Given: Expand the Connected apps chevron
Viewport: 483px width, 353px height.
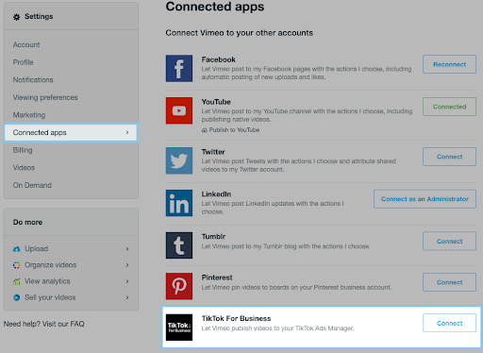Looking at the screenshot, I should click(x=127, y=132).
